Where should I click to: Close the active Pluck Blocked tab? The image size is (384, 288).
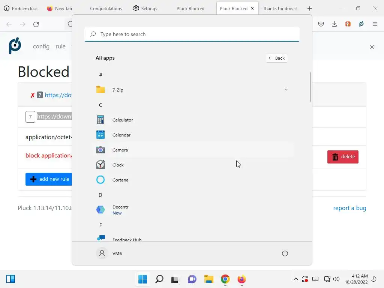[252, 8]
